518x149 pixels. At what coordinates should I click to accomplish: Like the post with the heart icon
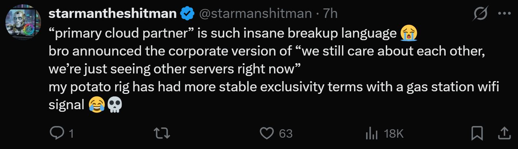pyautogui.click(x=267, y=134)
